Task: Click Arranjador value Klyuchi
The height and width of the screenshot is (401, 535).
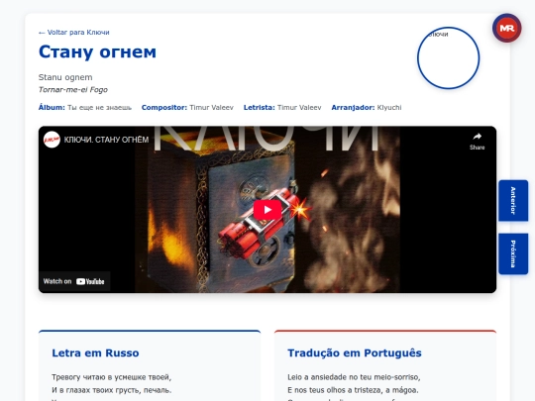Action: [389, 107]
